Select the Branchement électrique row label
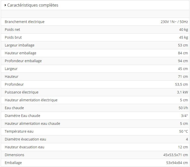This screenshot has width=190, height=167. (24, 22)
